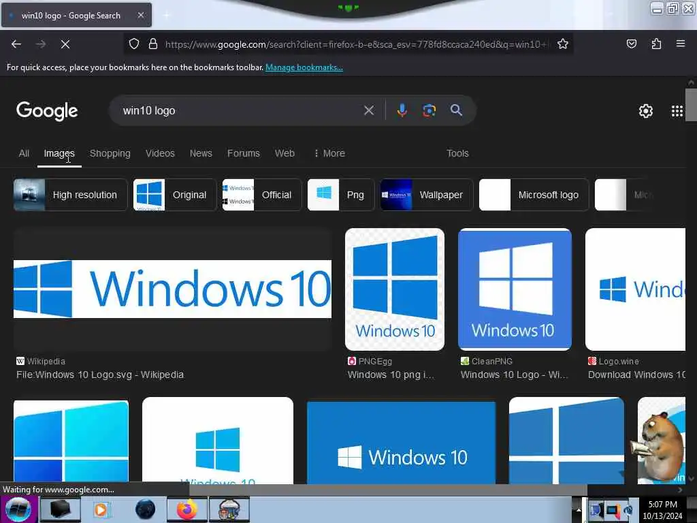This screenshot has height=523, width=697.
Task: Apply the Png filter chip
Action: 341,195
